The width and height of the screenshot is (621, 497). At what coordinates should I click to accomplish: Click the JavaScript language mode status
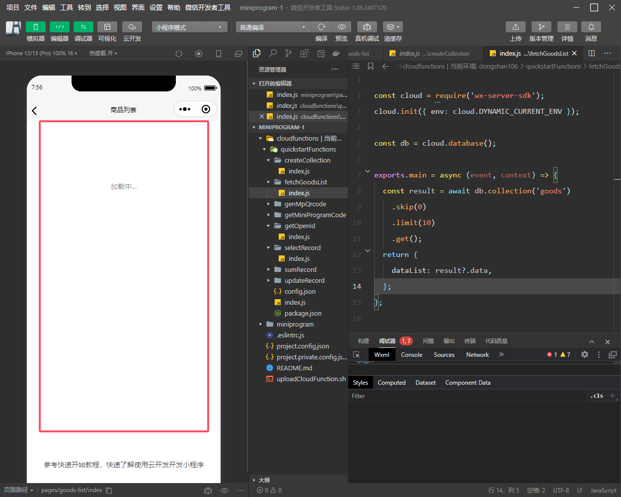click(603, 490)
